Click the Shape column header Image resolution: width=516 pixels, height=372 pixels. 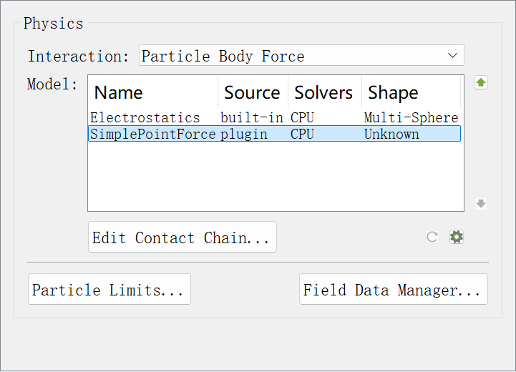[x=393, y=93]
